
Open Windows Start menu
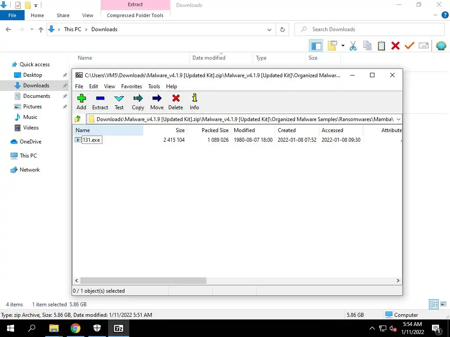[x=11, y=328]
